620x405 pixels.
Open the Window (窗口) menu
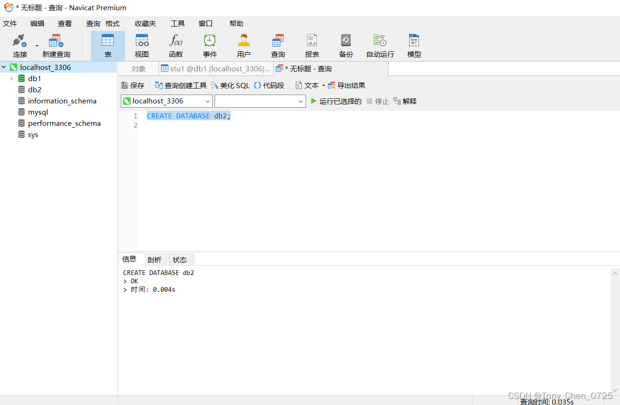click(206, 23)
